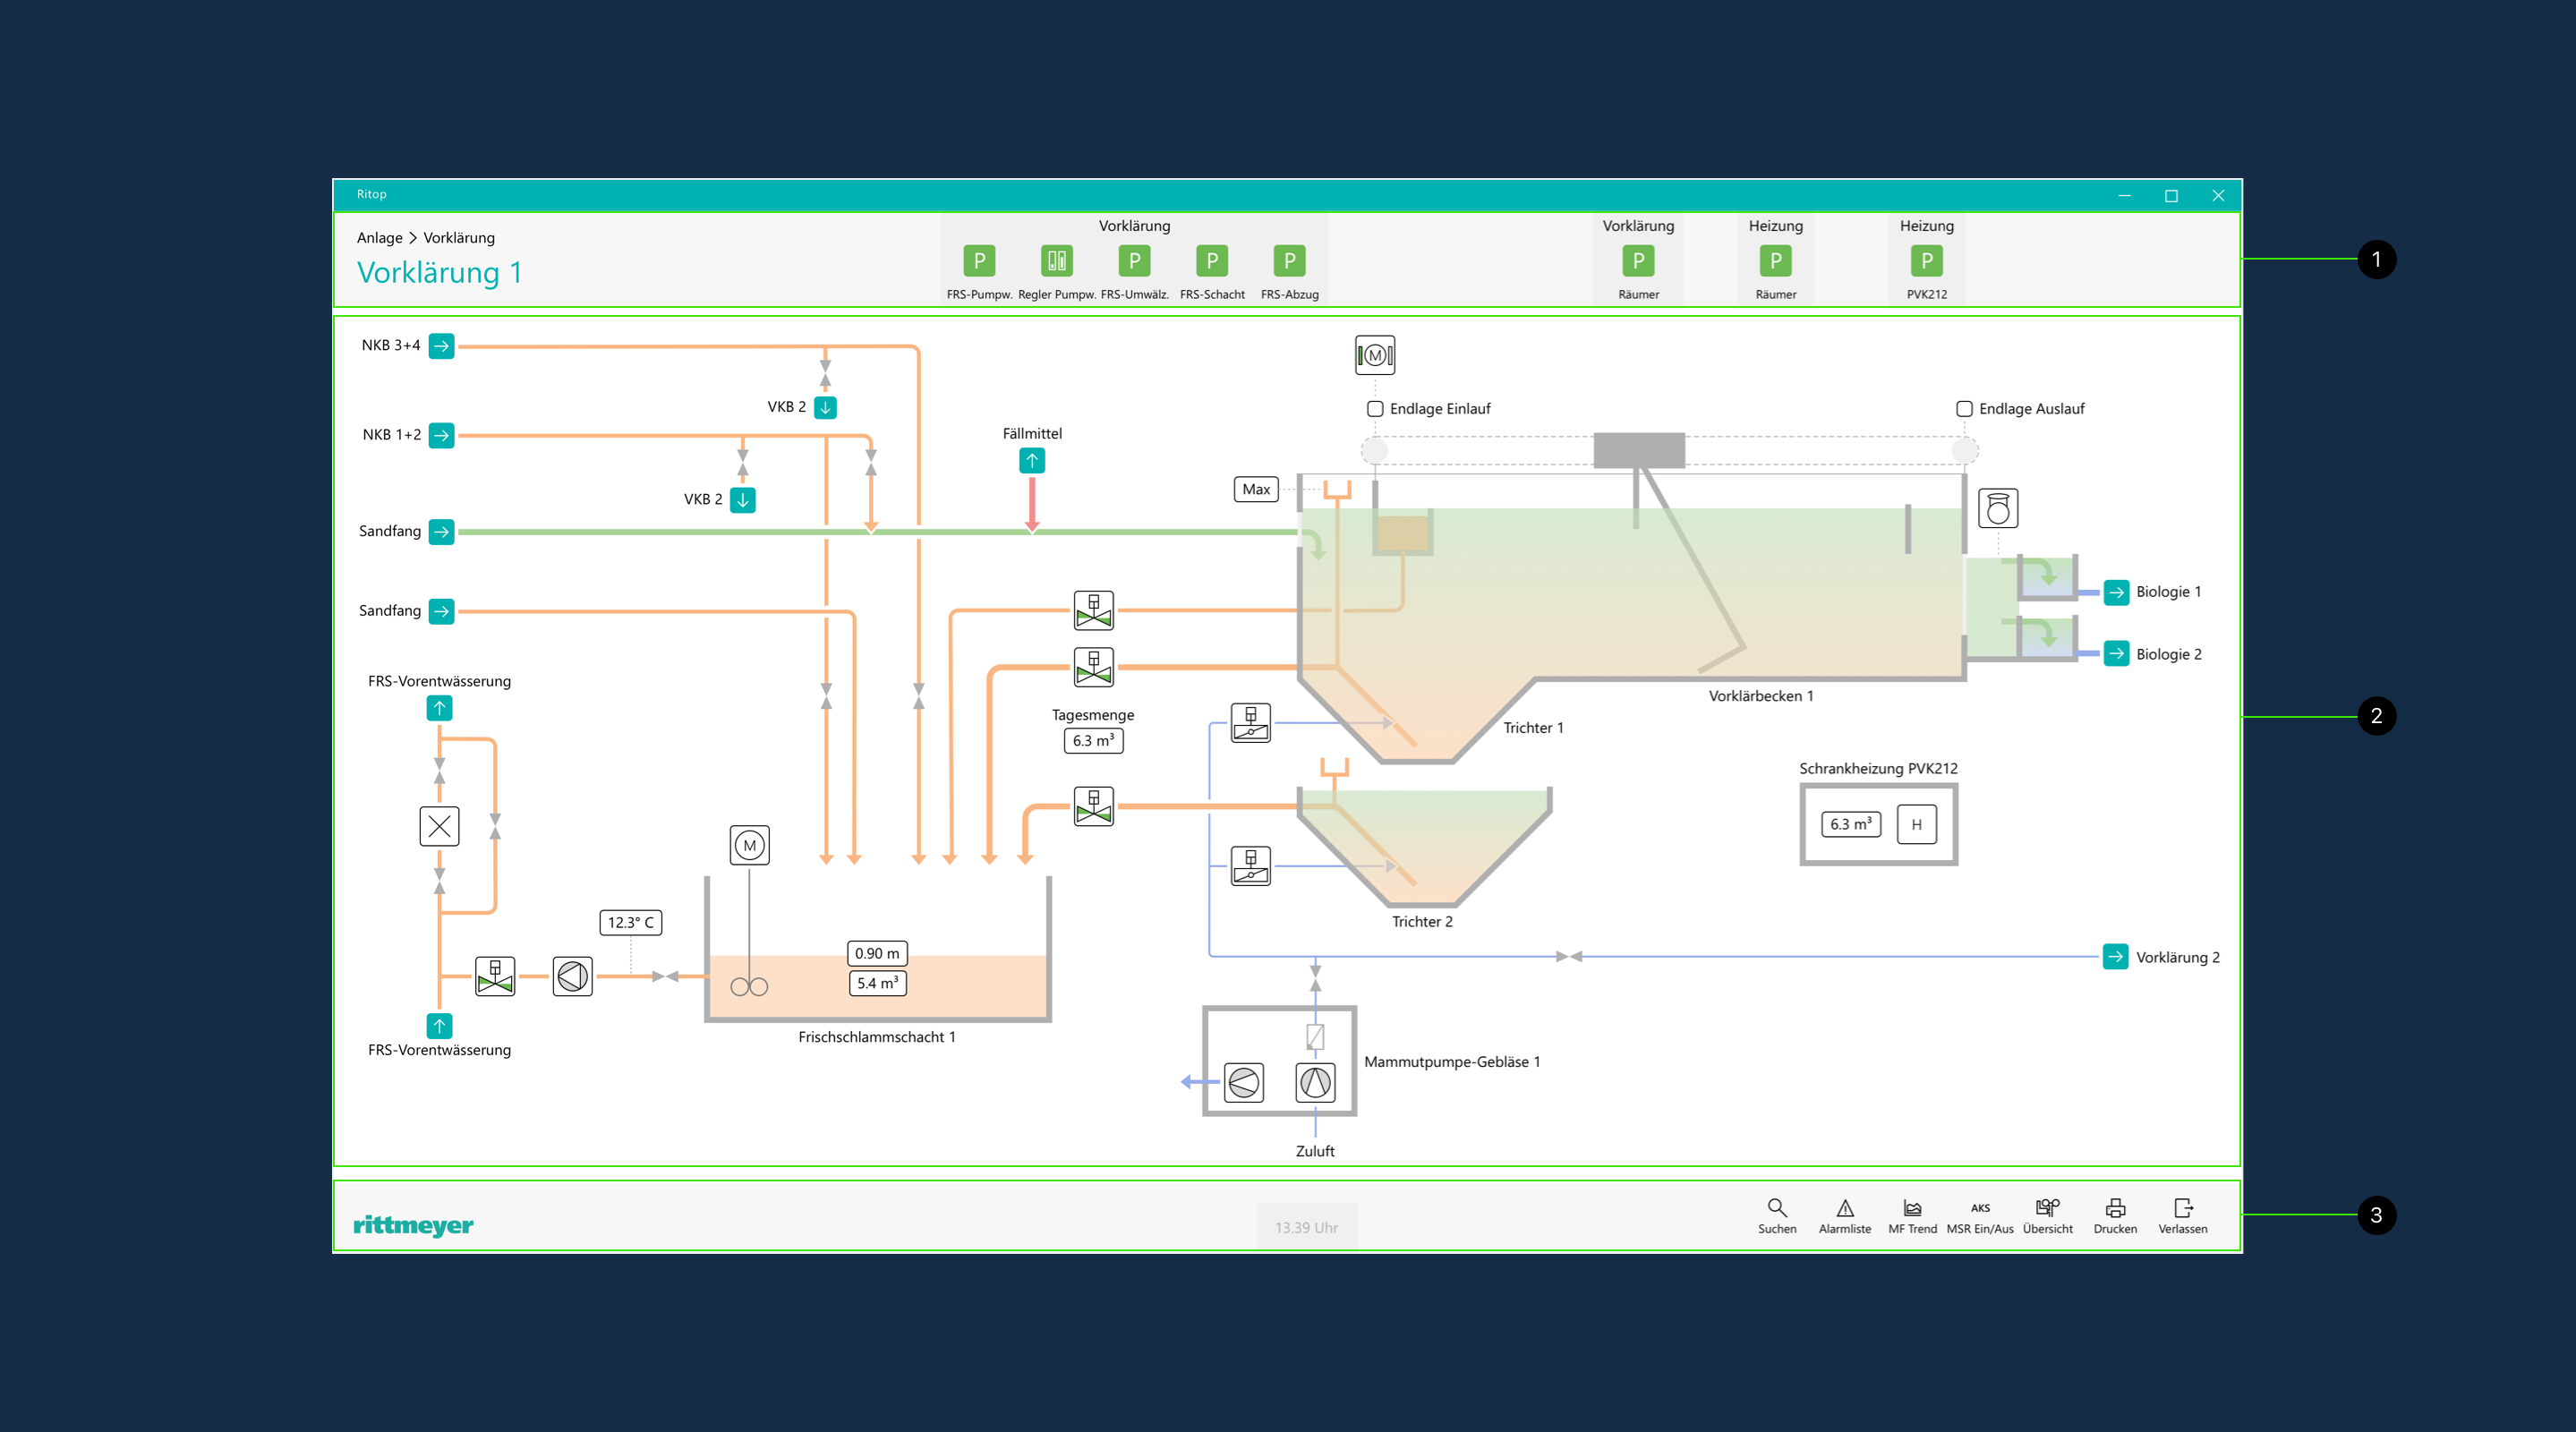Click the Trichter 2 sludge valve
This screenshot has width=2576, height=1432.
coord(1094,806)
